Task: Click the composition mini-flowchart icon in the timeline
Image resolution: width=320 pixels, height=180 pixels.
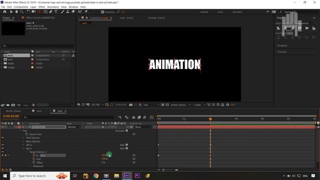Action: tap(119, 117)
